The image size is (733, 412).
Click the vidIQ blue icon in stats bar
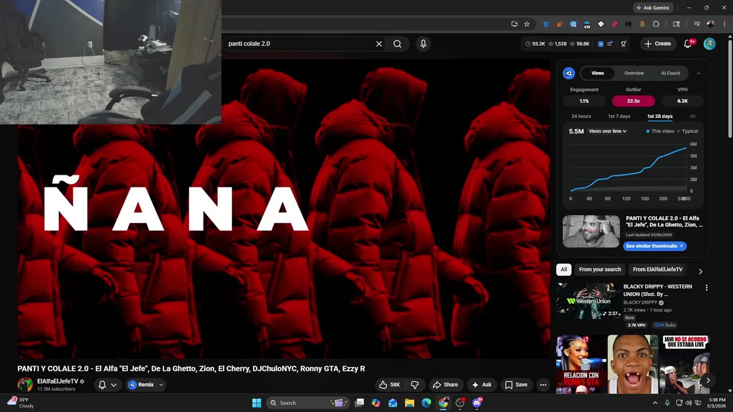click(601, 43)
